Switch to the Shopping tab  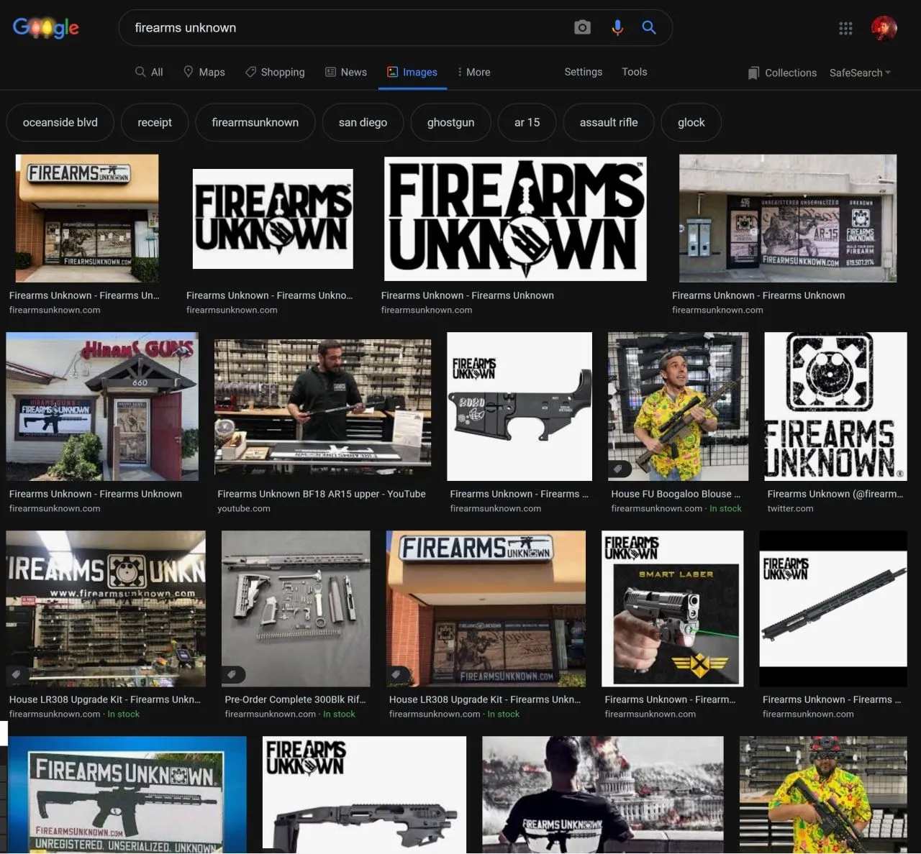pyautogui.click(x=275, y=72)
